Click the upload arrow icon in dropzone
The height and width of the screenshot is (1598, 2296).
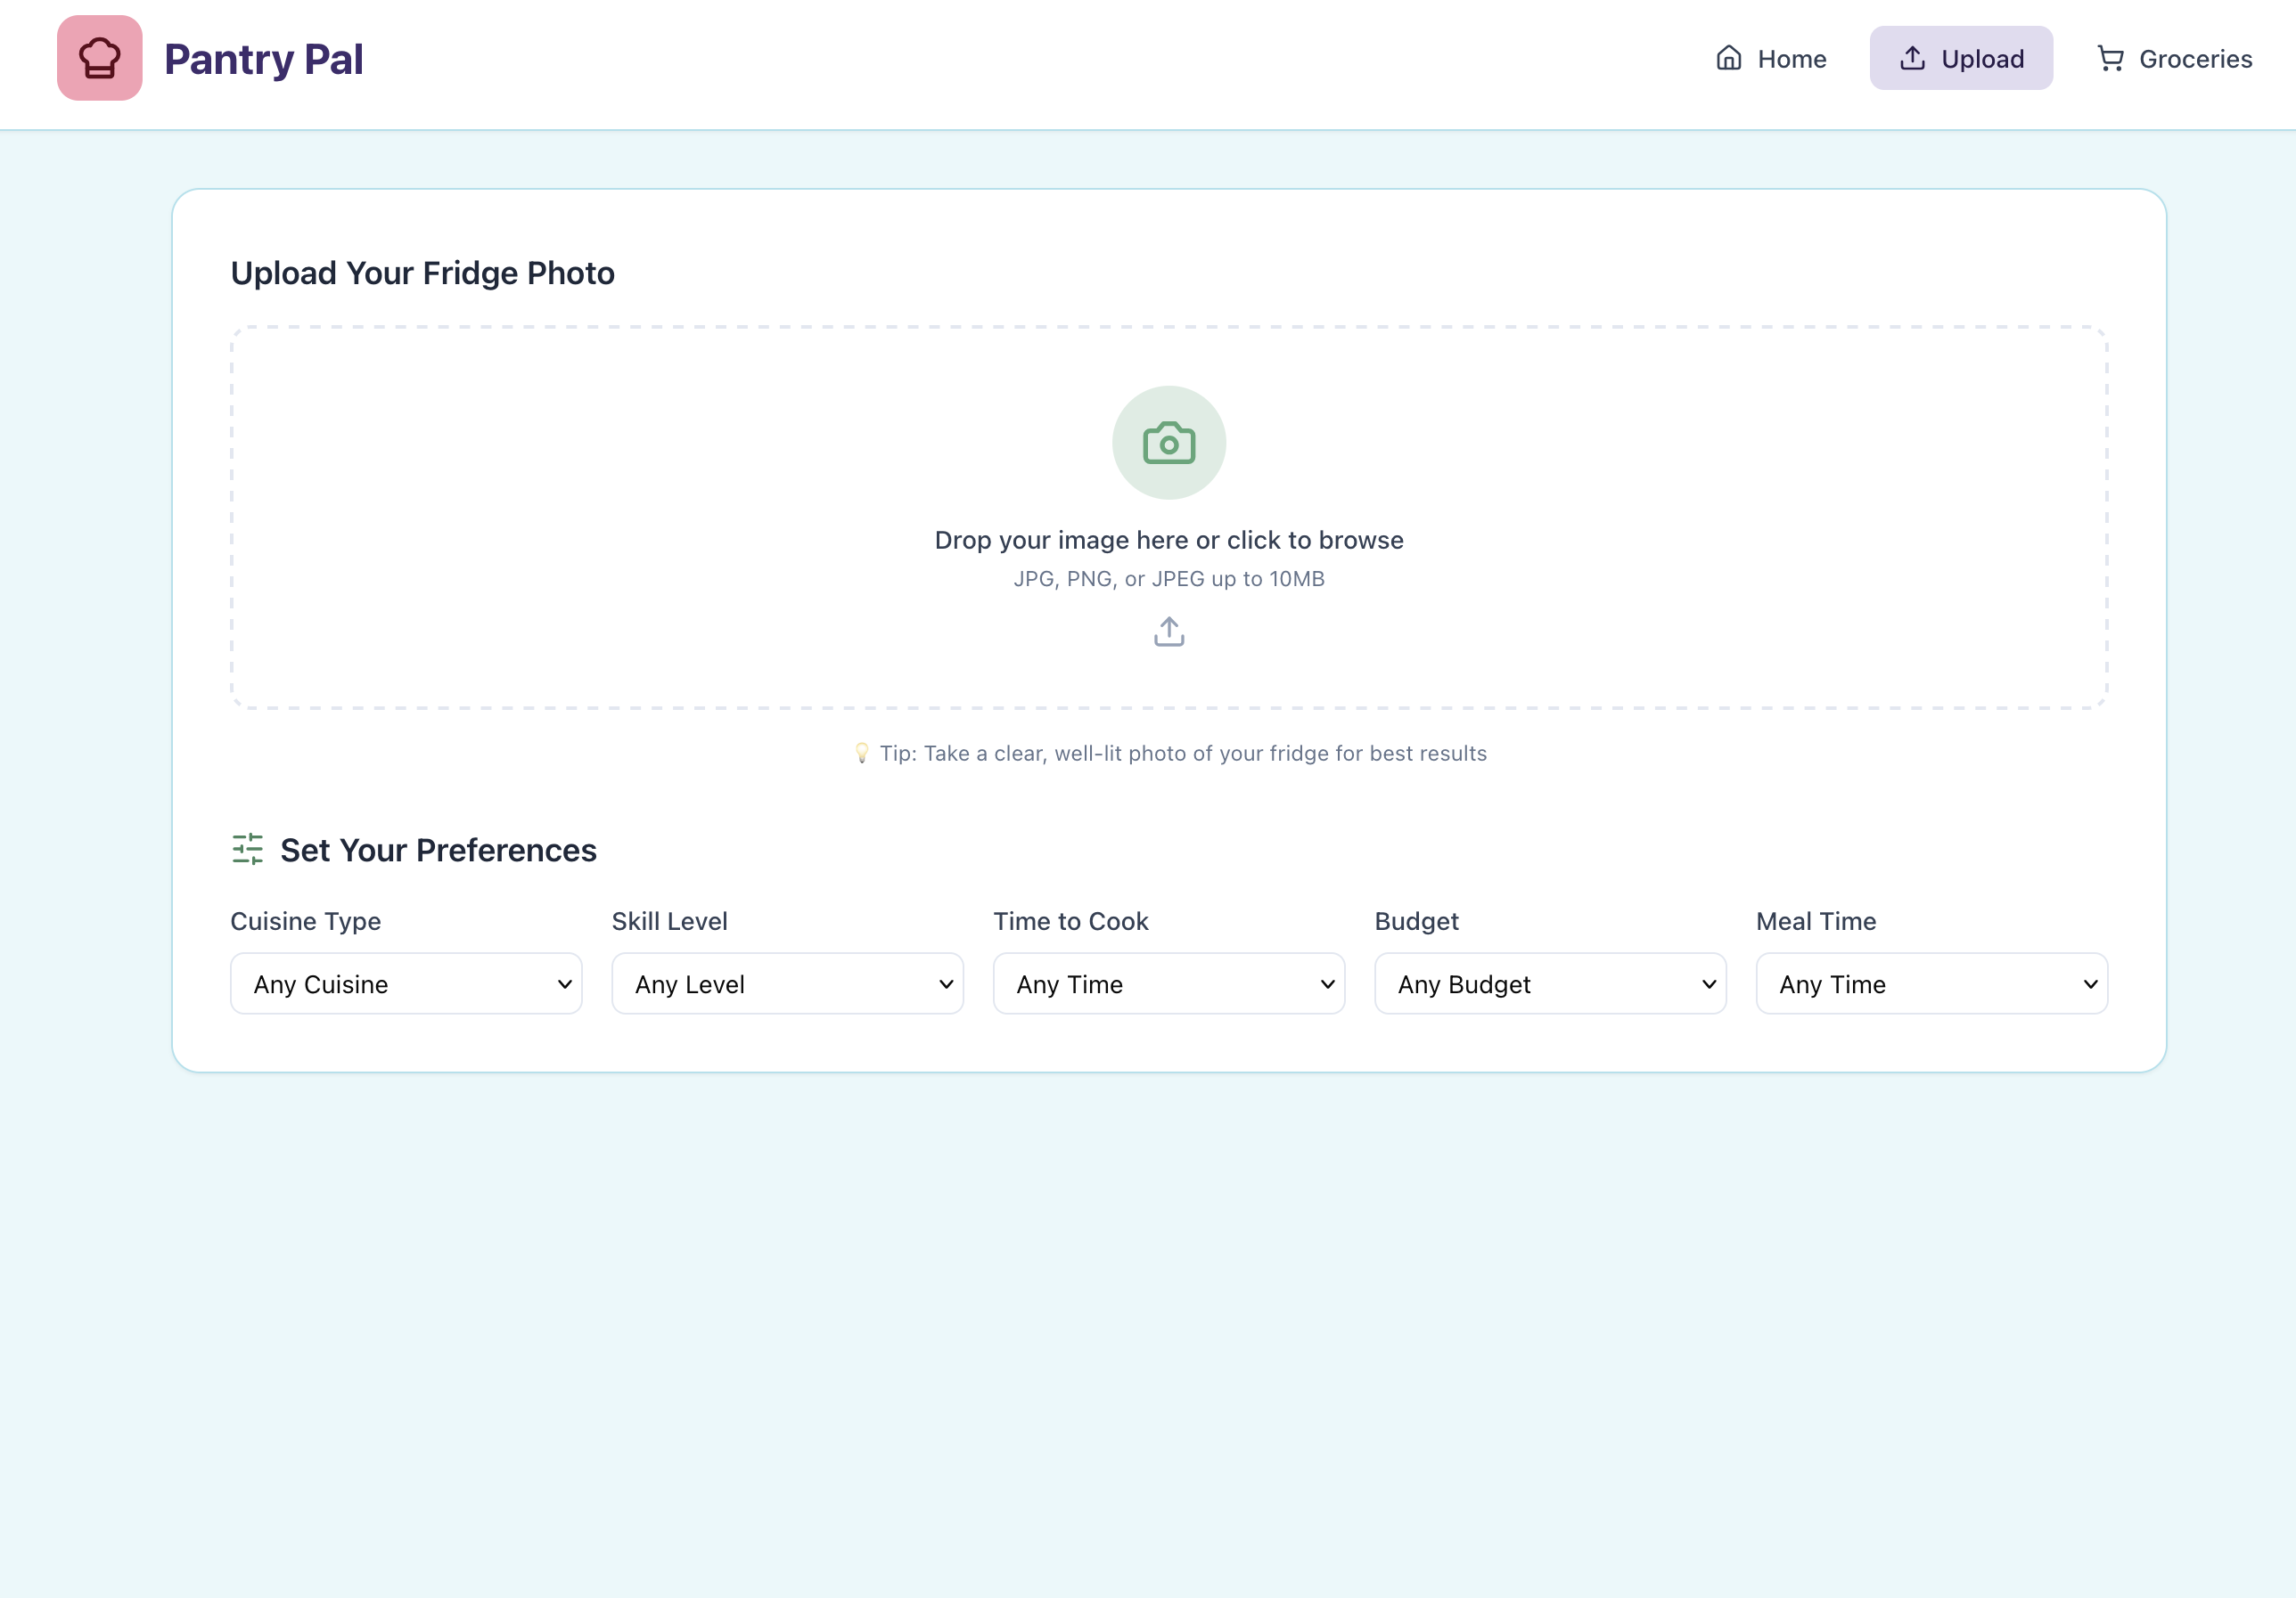(1168, 632)
